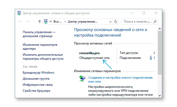Minimize the Network Center window
The image size is (177, 107).
coord(132,13)
